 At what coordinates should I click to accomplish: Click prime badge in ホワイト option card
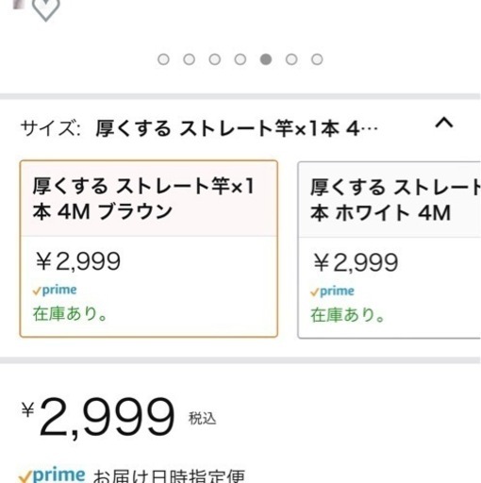[x=332, y=291]
